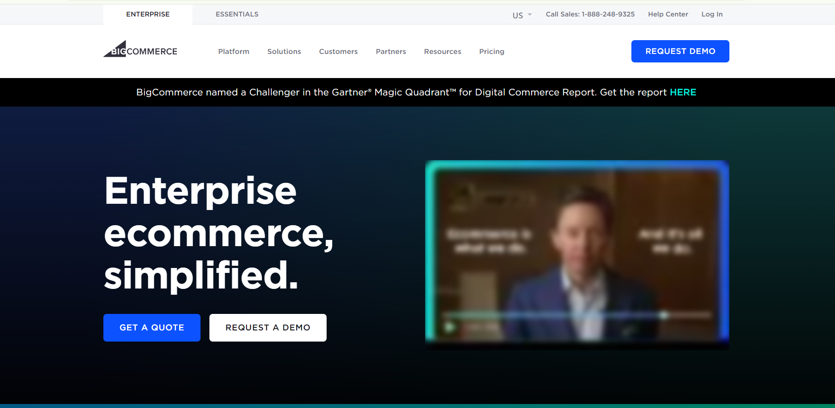Select the Enterprise tab
The width and height of the screenshot is (835, 408).
pos(148,14)
